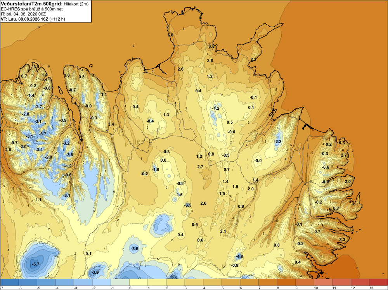Select the -3.5 temperature value
The width and height of the screenshot is (388, 290).
[188, 205]
